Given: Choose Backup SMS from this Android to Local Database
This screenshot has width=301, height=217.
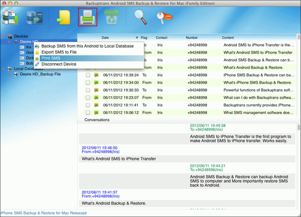Looking at the screenshot, I should [x=87, y=46].
